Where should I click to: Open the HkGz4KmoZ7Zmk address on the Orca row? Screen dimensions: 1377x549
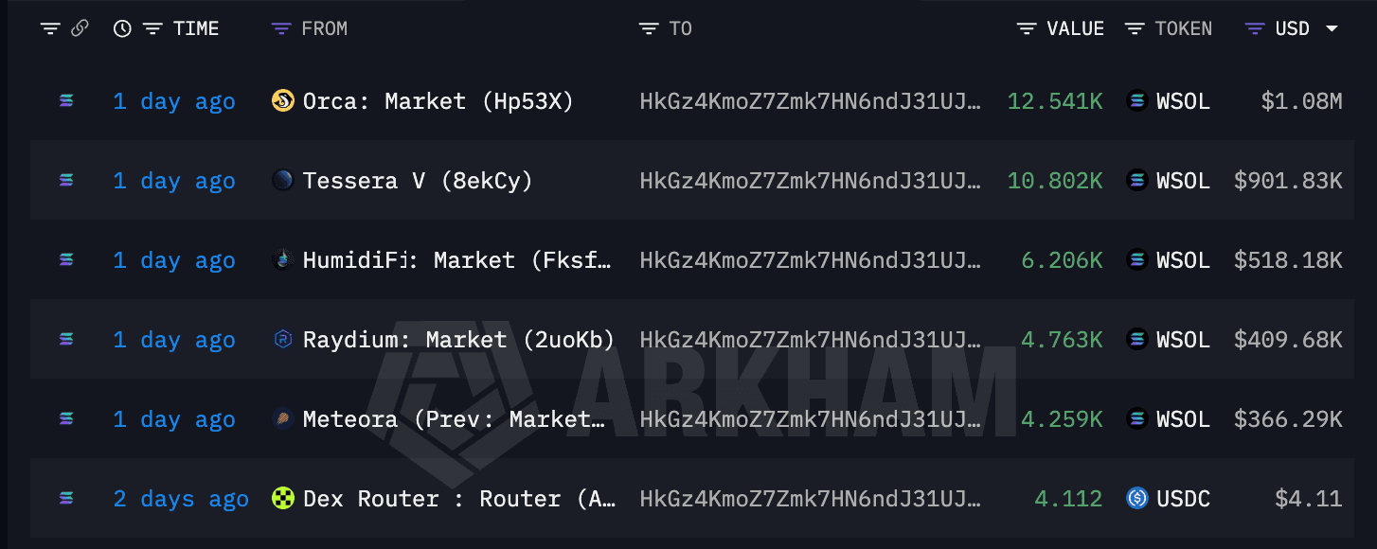(811, 100)
